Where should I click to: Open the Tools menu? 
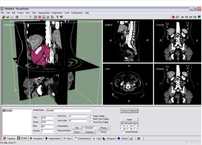coord(67,13)
